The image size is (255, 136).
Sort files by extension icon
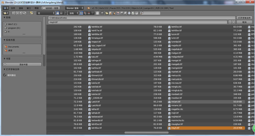(x=85, y=13)
